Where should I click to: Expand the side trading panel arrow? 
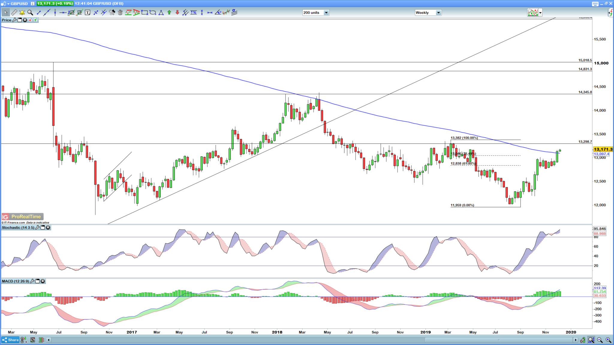tap(611, 13)
